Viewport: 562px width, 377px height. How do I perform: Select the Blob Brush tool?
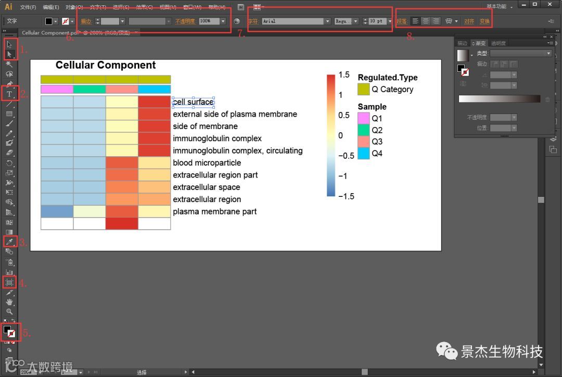9,143
